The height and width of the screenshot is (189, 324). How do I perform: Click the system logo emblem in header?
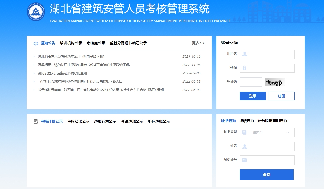[36, 12]
